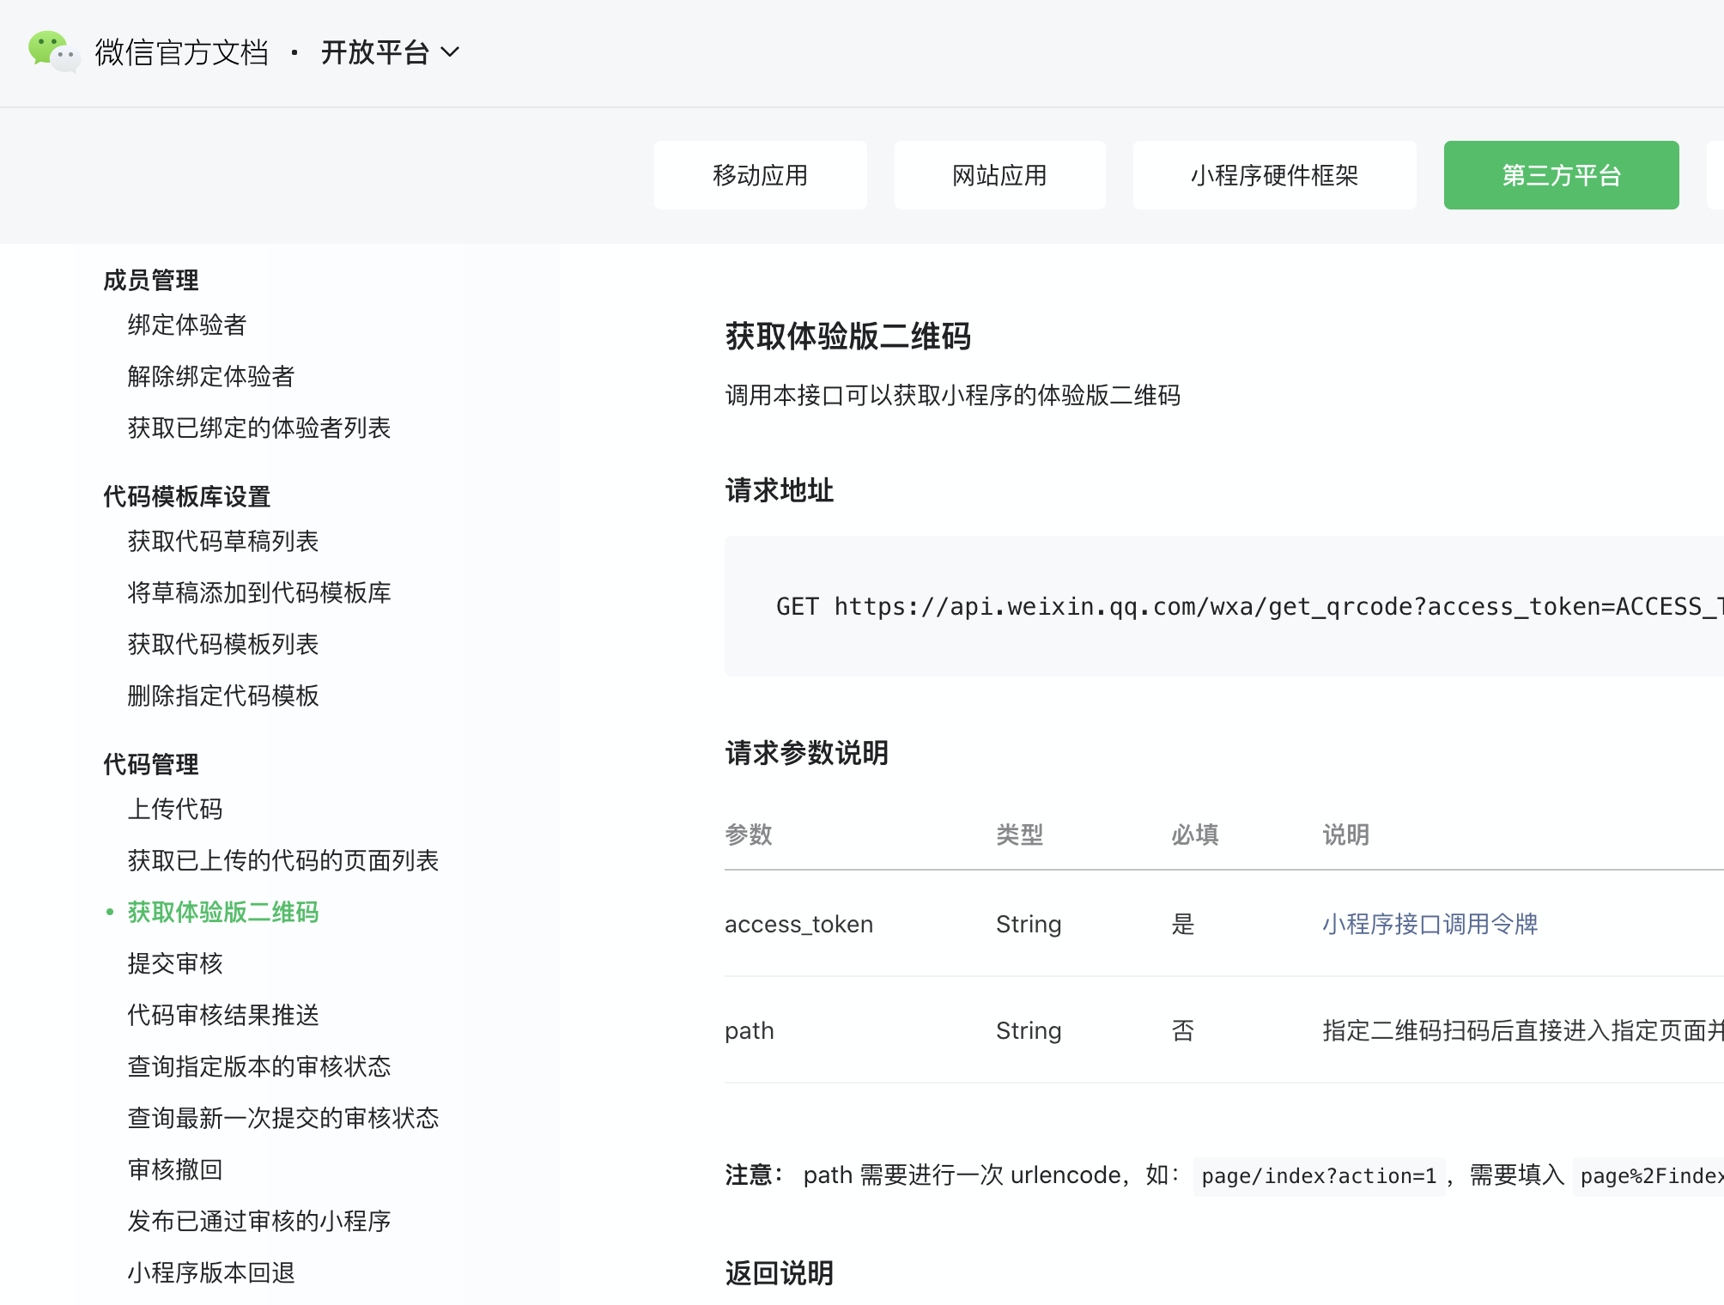Screen dimensions: 1724x1305
Task: Open the 小程序接口调用令牌 link
Action: pos(1430,924)
